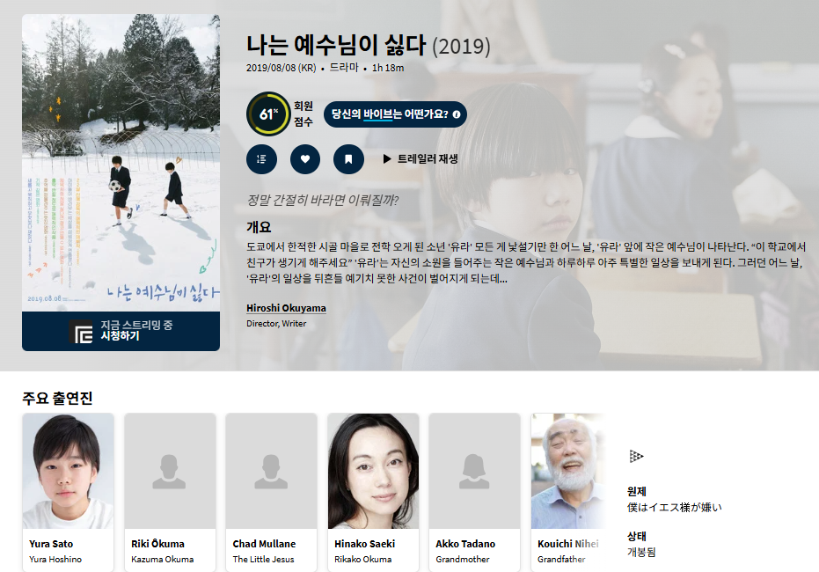Toggle the watchlist bookmark icon

pos(348,159)
